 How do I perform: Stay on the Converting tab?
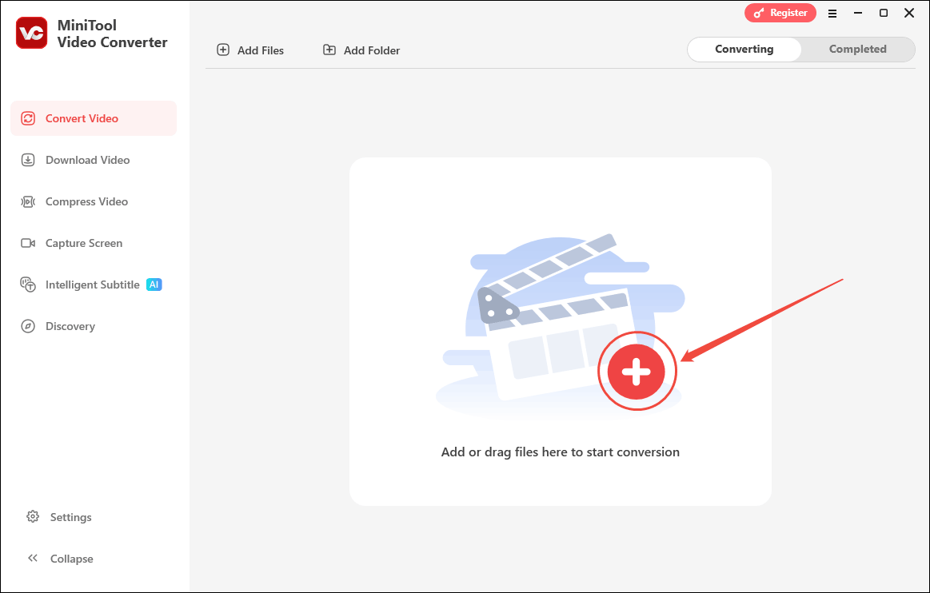click(x=744, y=49)
